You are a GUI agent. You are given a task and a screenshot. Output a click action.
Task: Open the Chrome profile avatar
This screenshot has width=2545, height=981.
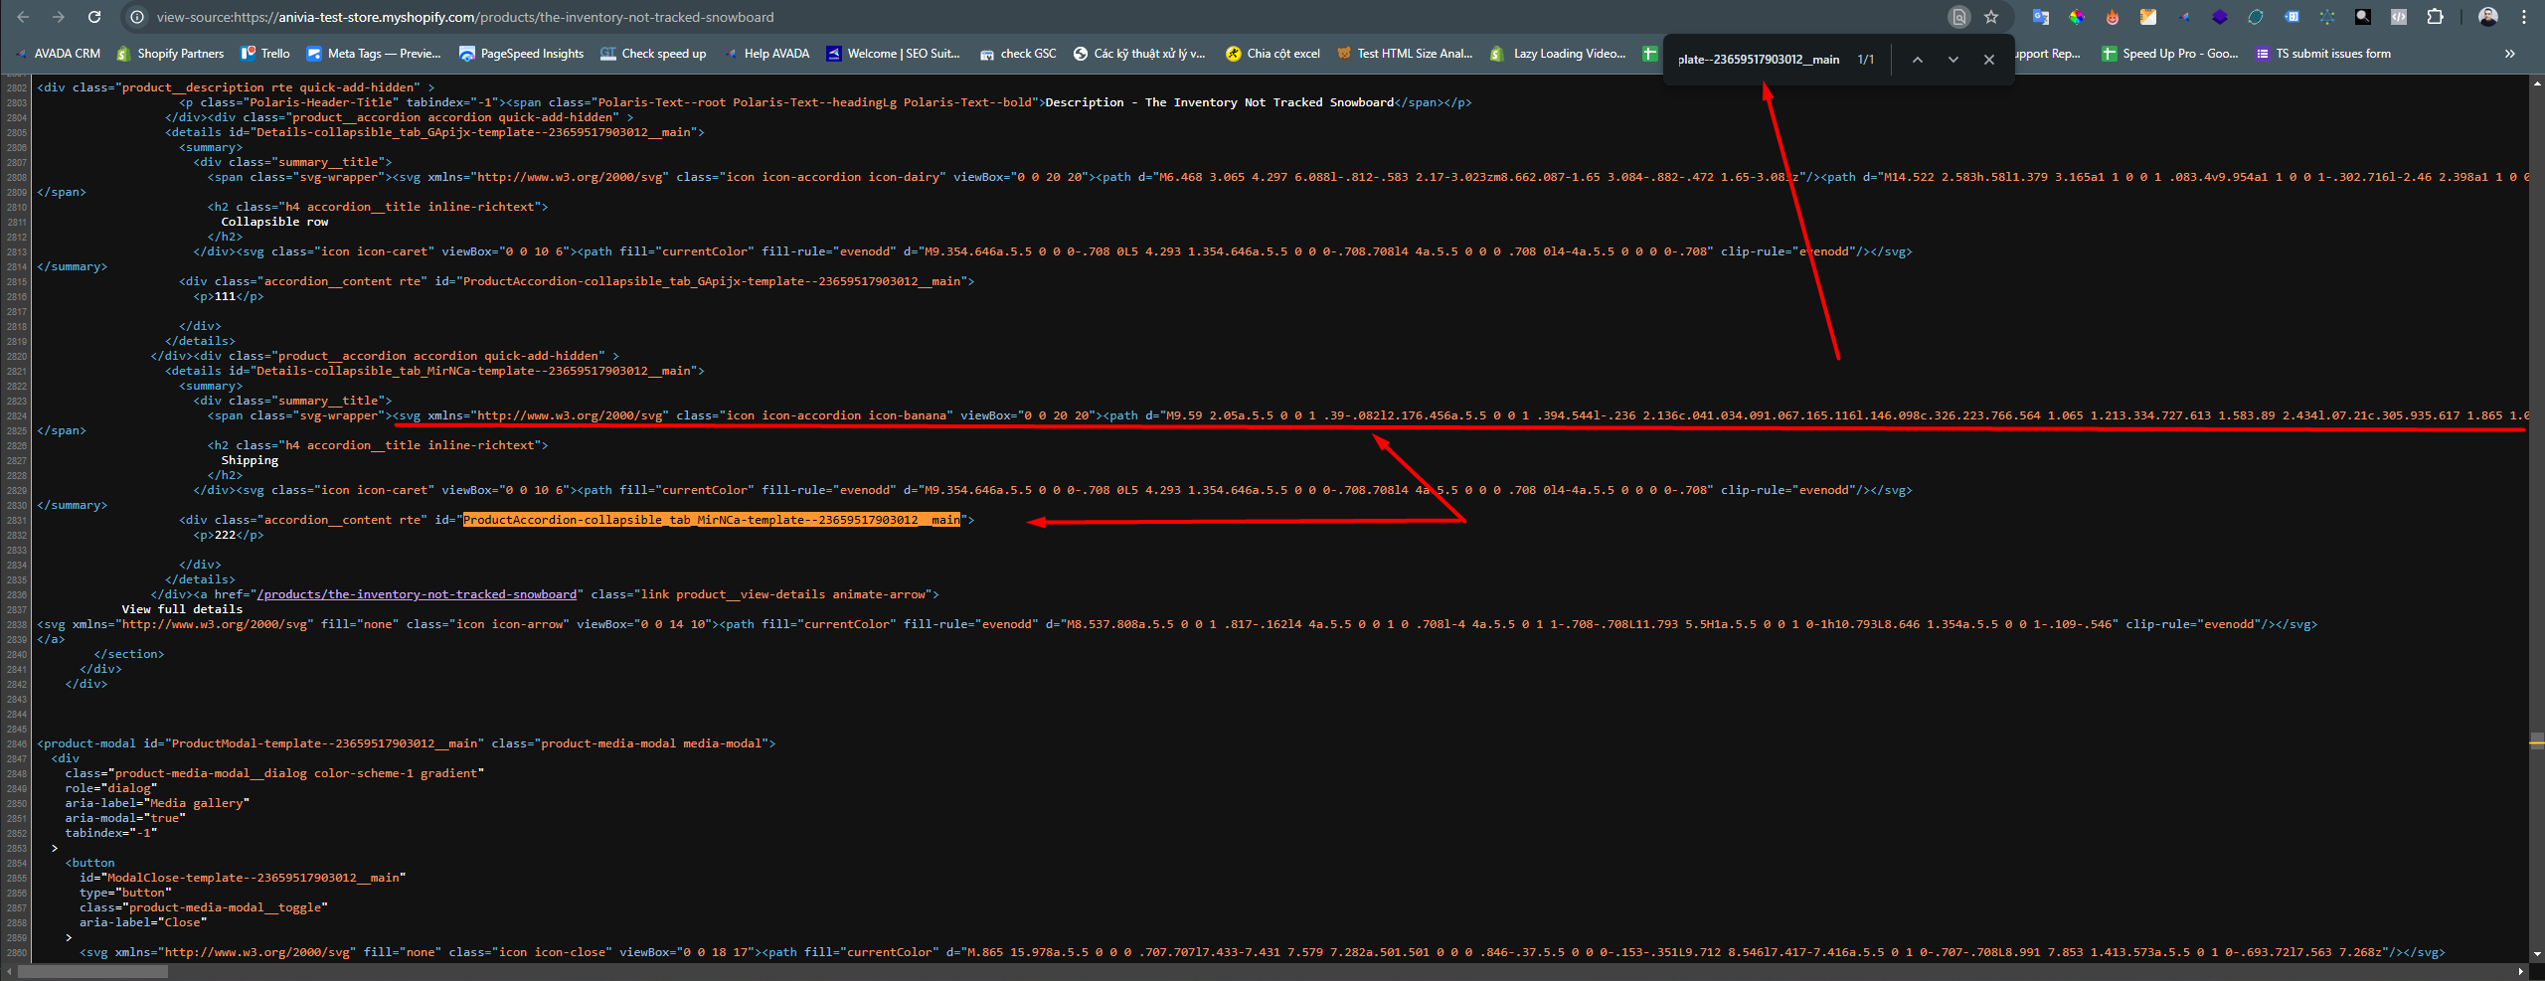click(x=2487, y=17)
